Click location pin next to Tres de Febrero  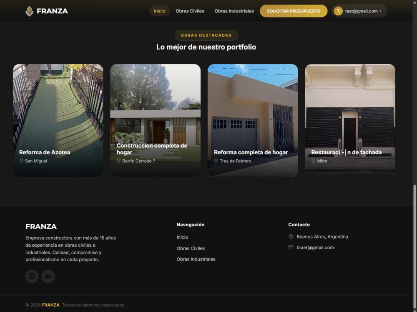[216, 161]
